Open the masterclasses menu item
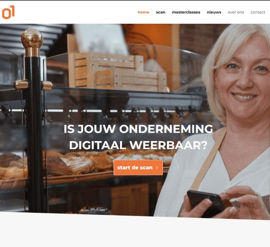The image size is (270, 247). (186, 12)
